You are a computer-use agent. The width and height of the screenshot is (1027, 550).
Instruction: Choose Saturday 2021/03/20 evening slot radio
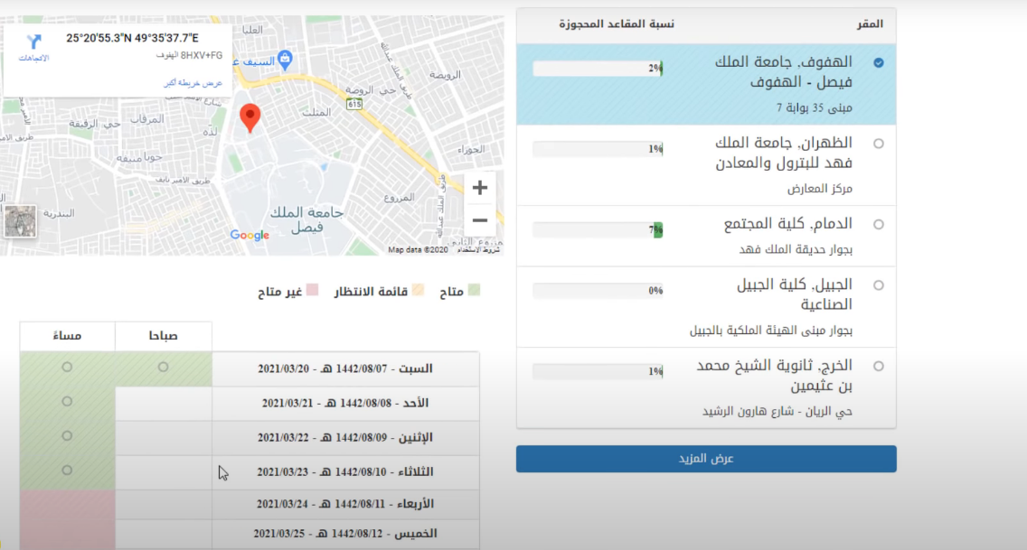point(67,368)
